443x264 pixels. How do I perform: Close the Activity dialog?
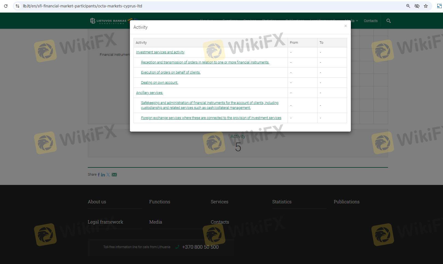[x=345, y=26]
